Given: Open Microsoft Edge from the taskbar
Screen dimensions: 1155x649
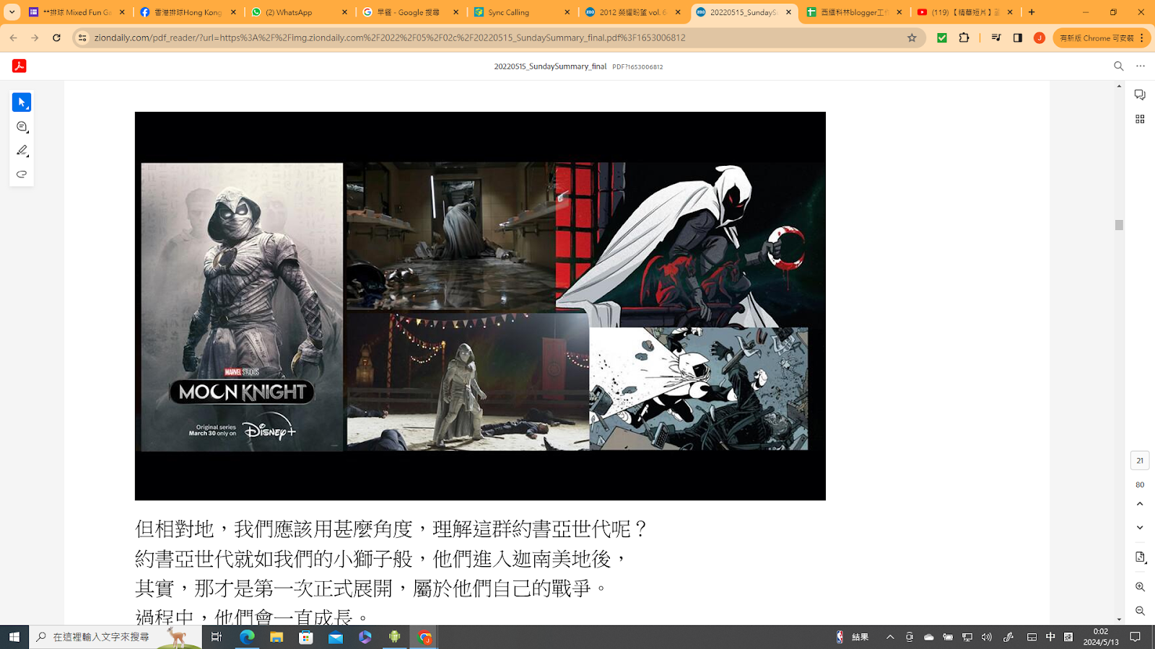Looking at the screenshot, I should tap(247, 637).
